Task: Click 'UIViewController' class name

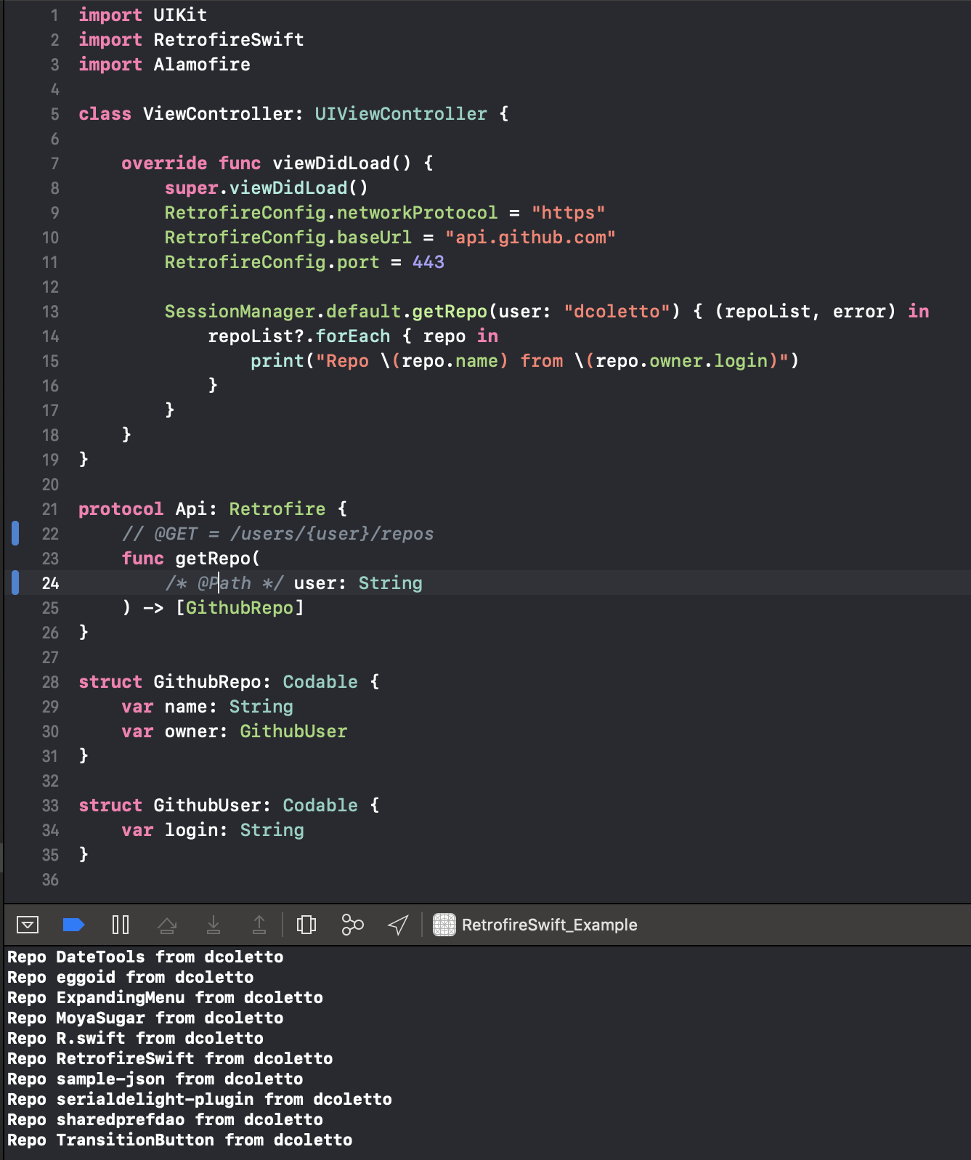Action: point(401,114)
